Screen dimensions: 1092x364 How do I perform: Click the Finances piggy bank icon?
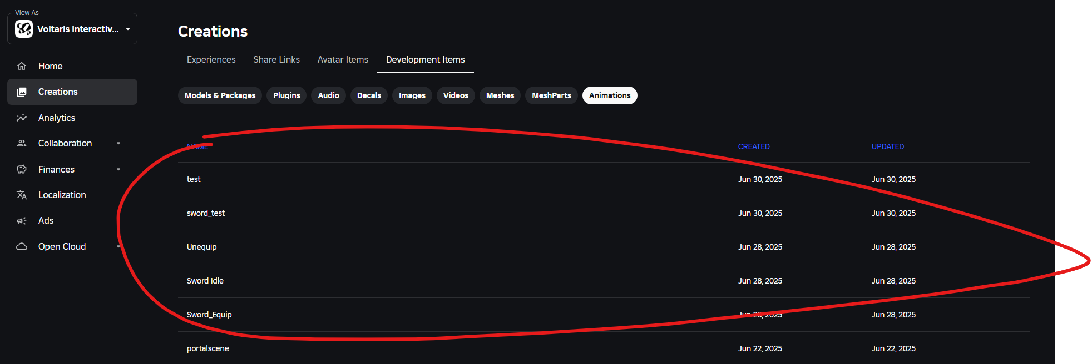coord(22,169)
